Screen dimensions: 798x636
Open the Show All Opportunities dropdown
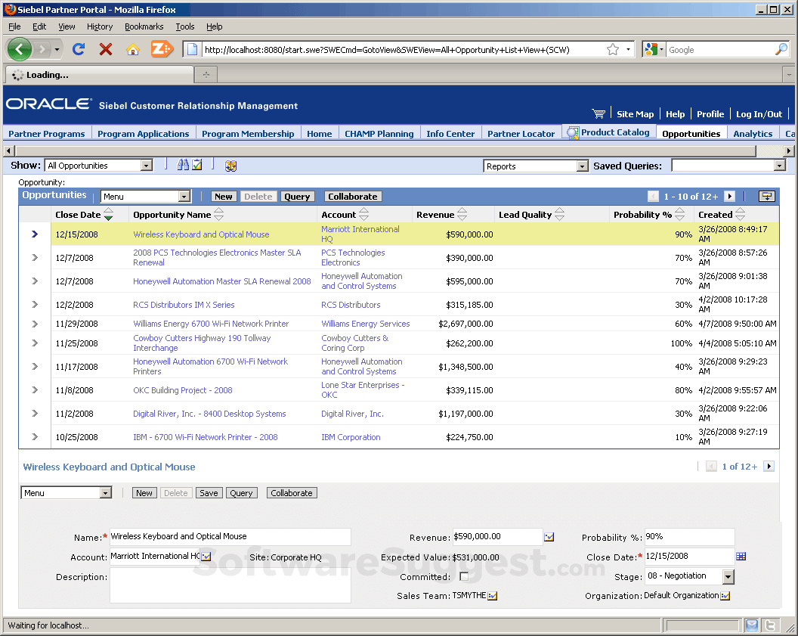[x=147, y=166]
